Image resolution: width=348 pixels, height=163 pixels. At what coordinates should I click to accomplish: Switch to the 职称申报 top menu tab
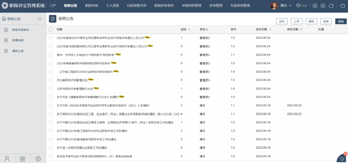[91, 6]
